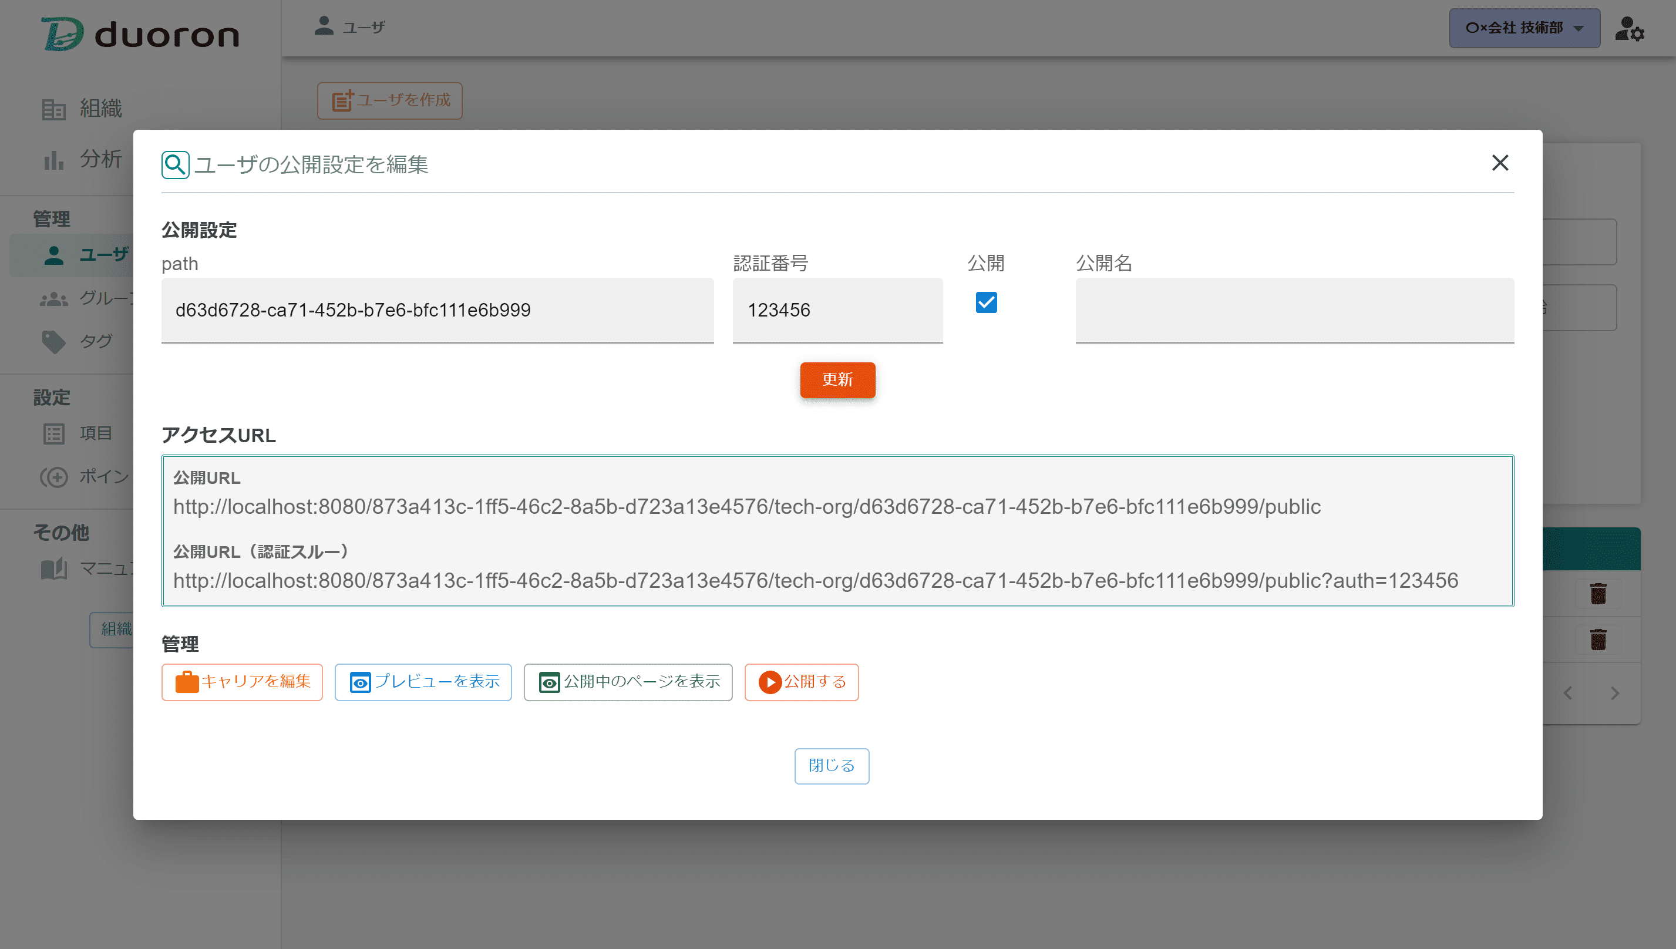Click the eye icon on プレビューを表示
The width and height of the screenshot is (1676, 949).
tap(360, 682)
